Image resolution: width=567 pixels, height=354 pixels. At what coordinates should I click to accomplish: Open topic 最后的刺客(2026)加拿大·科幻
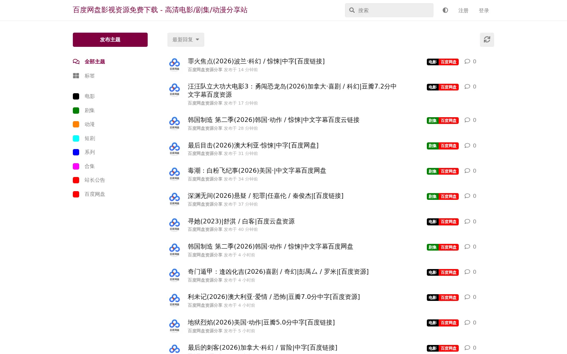(263, 348)
